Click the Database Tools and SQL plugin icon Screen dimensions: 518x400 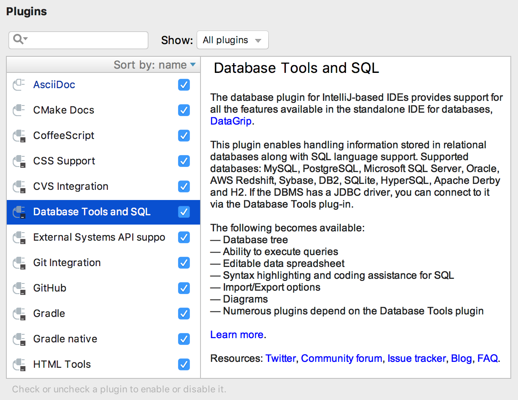click(x=19, y=212)
